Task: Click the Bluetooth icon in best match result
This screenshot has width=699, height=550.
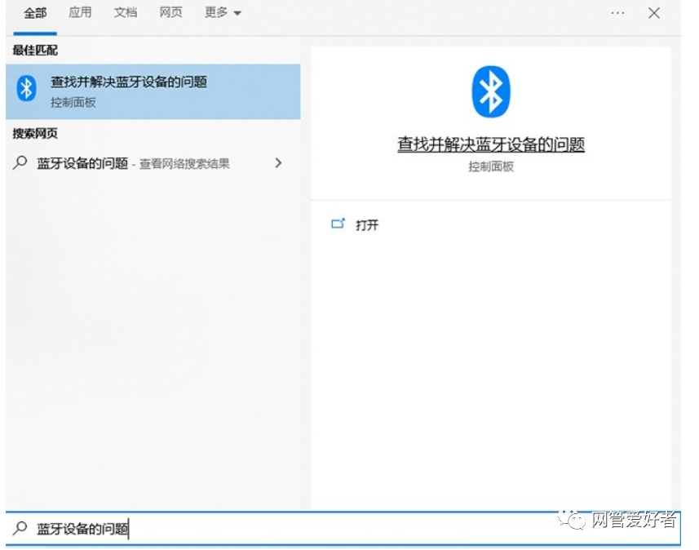Action: [26, 88]
